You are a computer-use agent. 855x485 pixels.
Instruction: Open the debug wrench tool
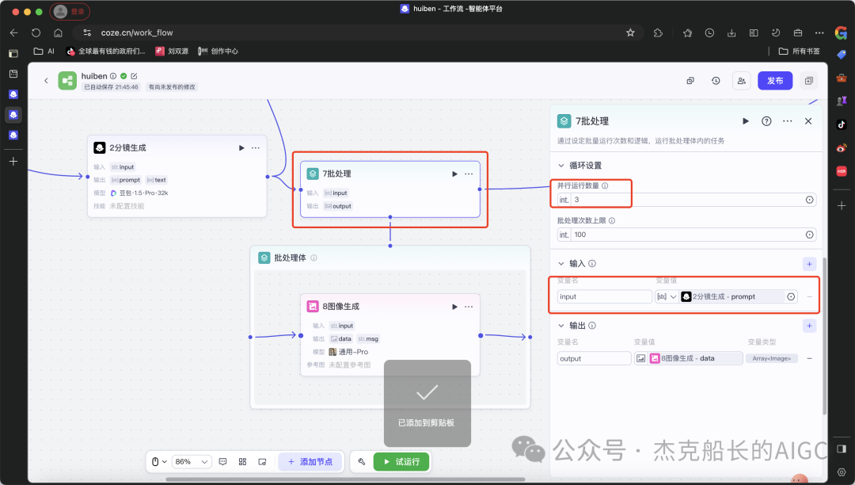point(362,461)
